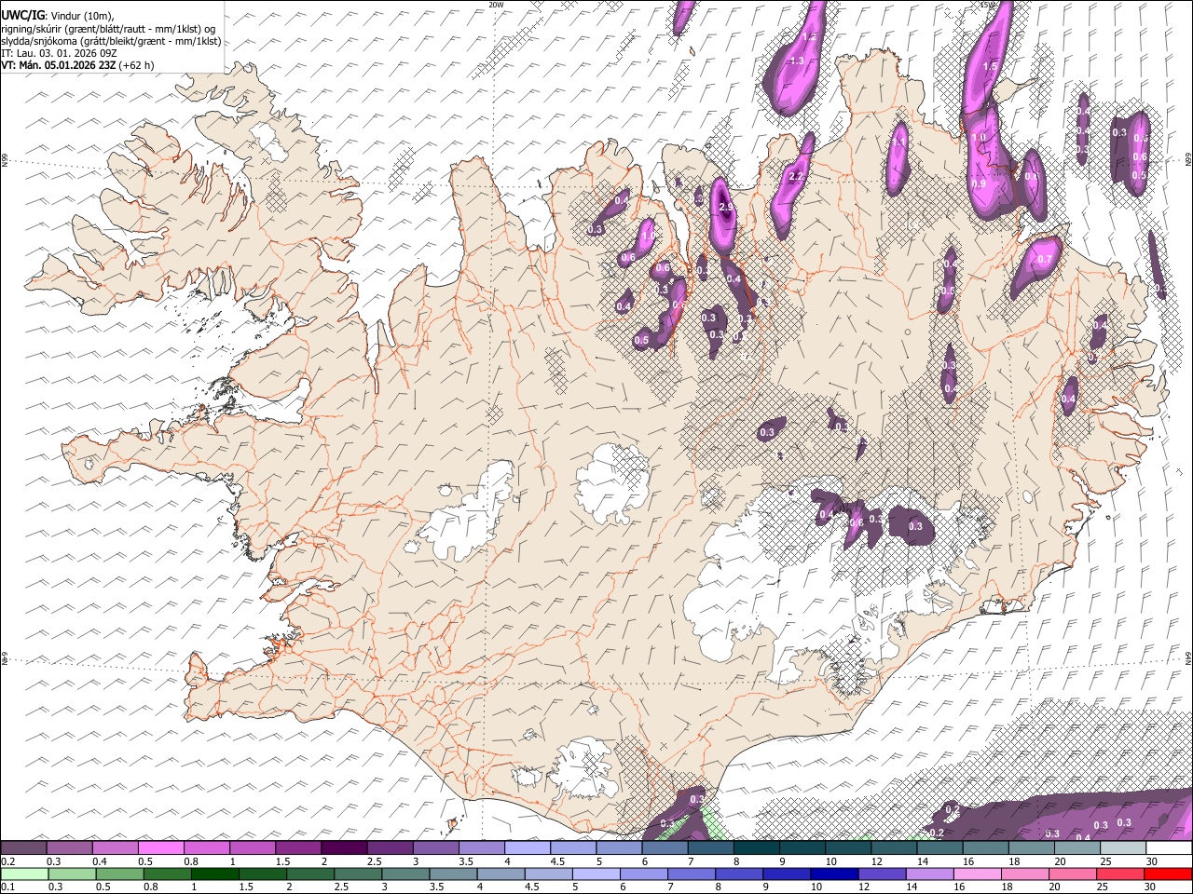This screenshot has width=1193, height=894.
Task: Click the '15W' longitude label
Action: 988,5
